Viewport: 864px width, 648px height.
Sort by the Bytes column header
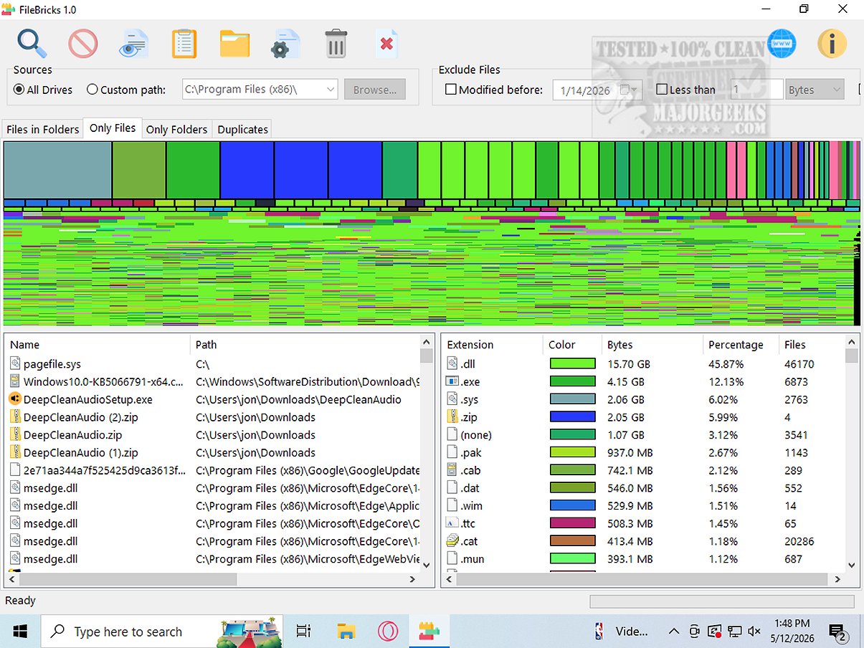[652, 345]
